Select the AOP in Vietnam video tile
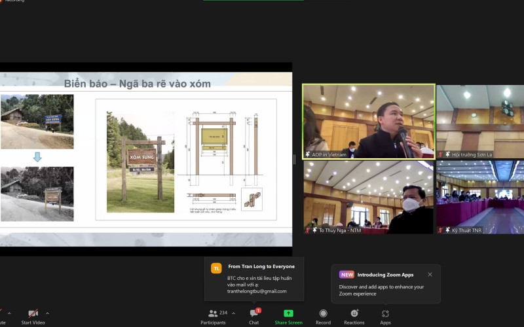Screen dimensions: 524x327 click(369, 121)
